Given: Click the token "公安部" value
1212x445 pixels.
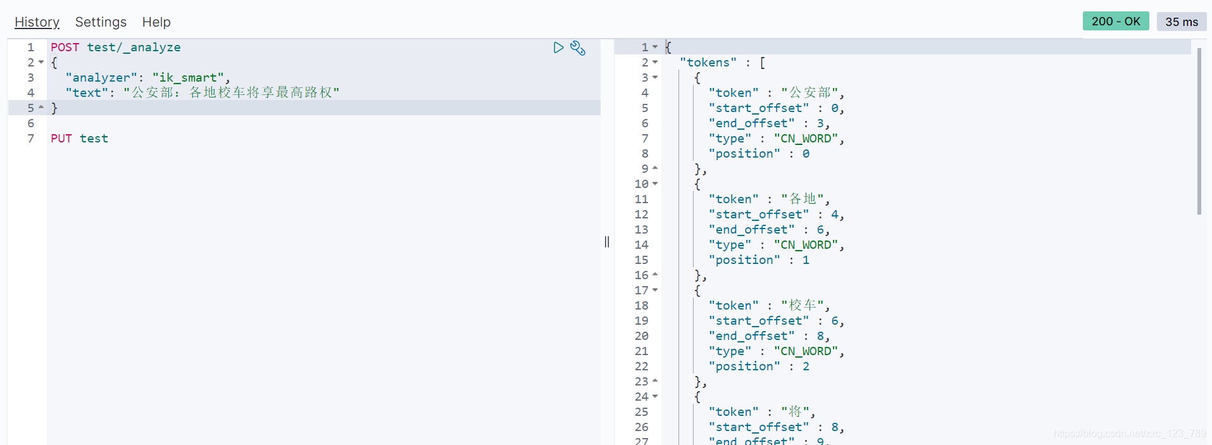Looking at the screenshot, I should [x=811, y=93].
